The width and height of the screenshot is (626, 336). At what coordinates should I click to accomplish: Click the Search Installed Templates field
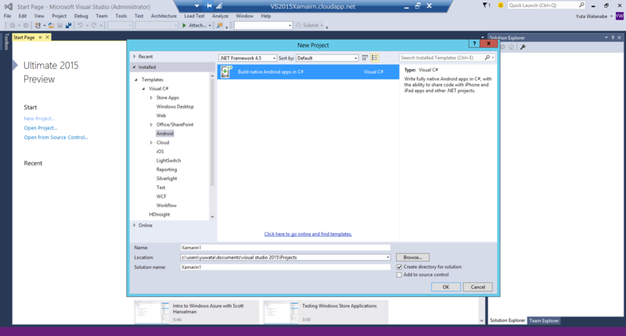[442, 58]
